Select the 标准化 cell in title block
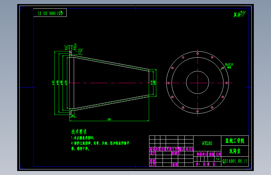This screenshot has width=271, height=175. (176, 153)
